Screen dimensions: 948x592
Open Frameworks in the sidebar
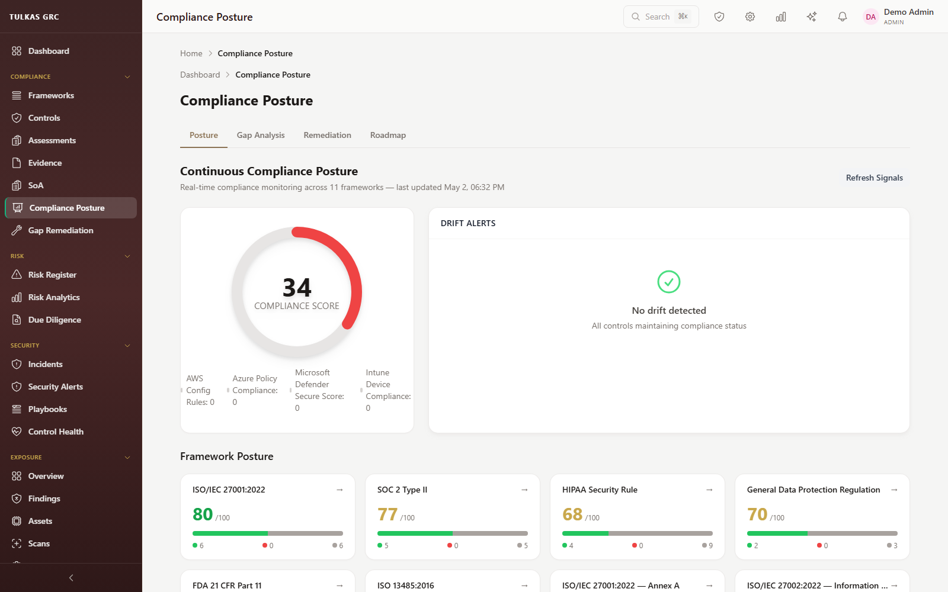71,95
